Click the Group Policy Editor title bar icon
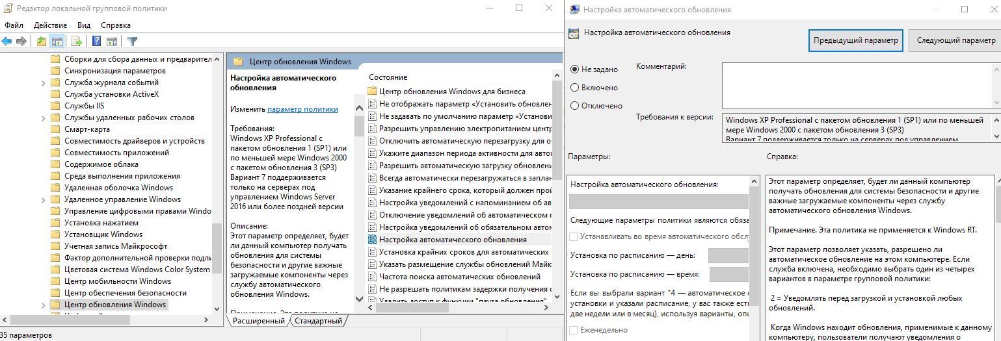Screen dimensions: 1001x341 [x=7, y=8]
